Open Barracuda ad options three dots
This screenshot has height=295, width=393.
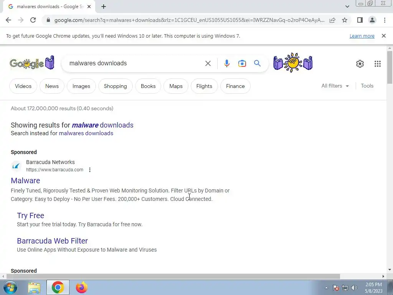pyautogui.click(x=90, y=170)
